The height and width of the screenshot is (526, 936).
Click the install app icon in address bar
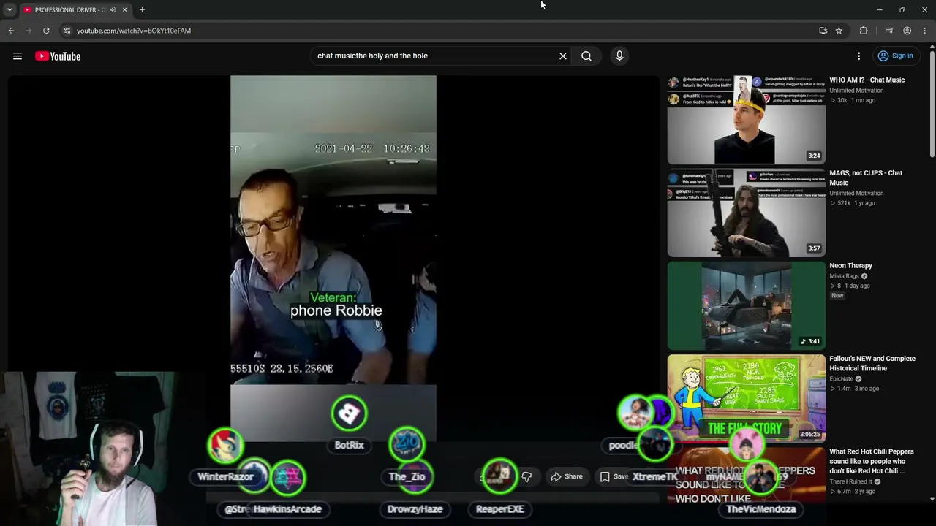pyautogui.click(x=823, y=31)
